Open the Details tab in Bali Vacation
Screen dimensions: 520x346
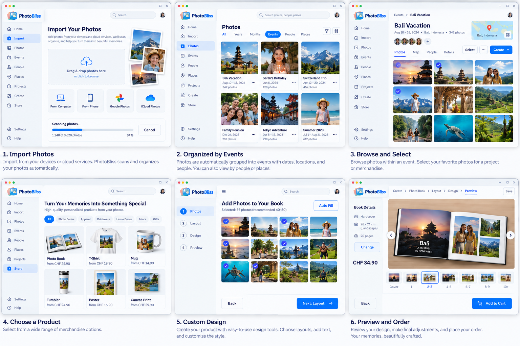(x=449, y=52)
